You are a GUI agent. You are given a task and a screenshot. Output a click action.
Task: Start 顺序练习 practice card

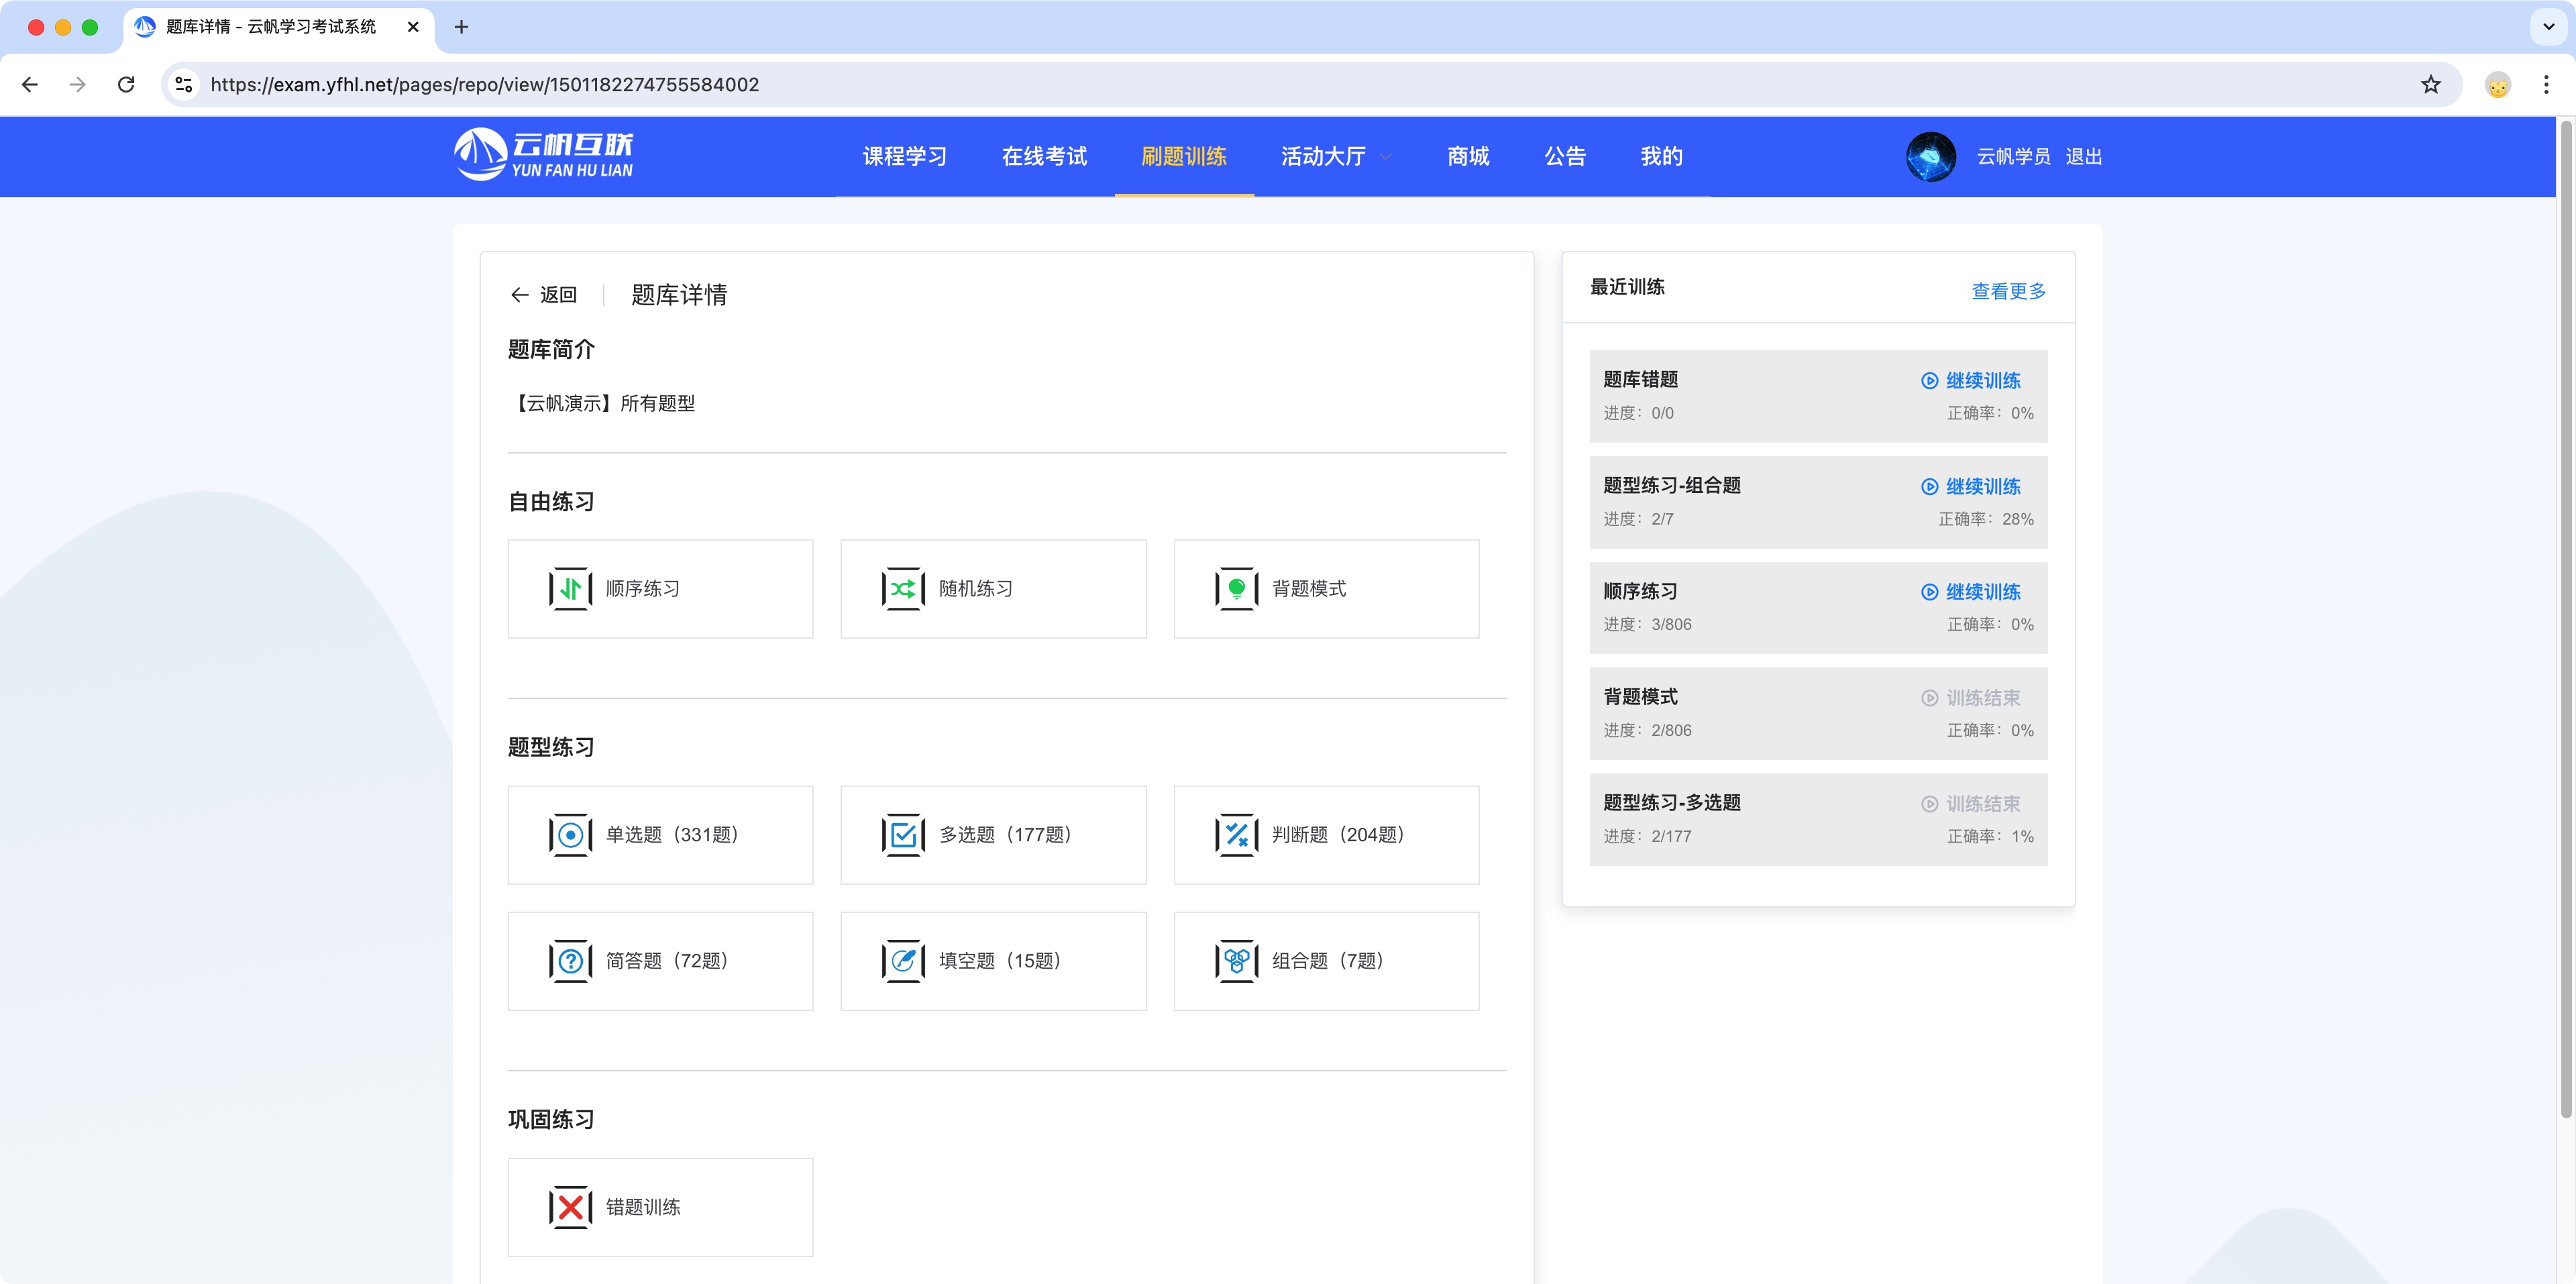tap(660, 589)
